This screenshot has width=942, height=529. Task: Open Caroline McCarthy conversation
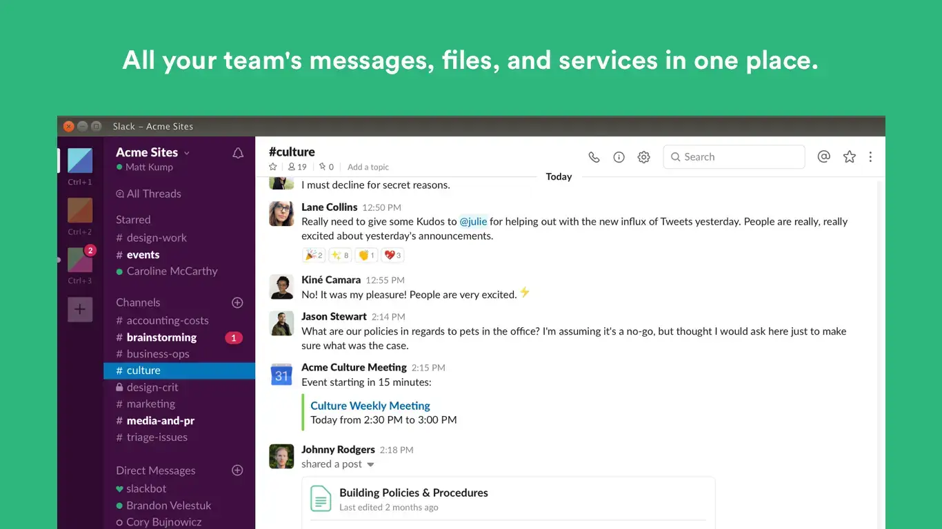pos(166,271)
